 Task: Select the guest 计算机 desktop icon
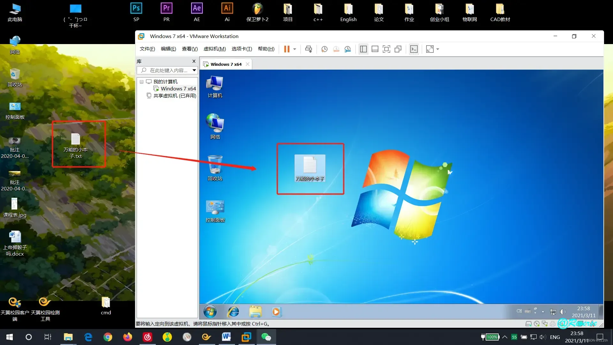(x=215, y=87)
